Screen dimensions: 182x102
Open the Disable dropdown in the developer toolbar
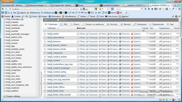(x=6, y=16)
